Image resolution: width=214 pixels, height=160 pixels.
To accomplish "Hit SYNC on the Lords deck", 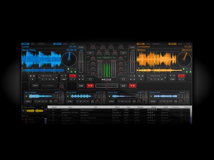I will pos(81,47).
